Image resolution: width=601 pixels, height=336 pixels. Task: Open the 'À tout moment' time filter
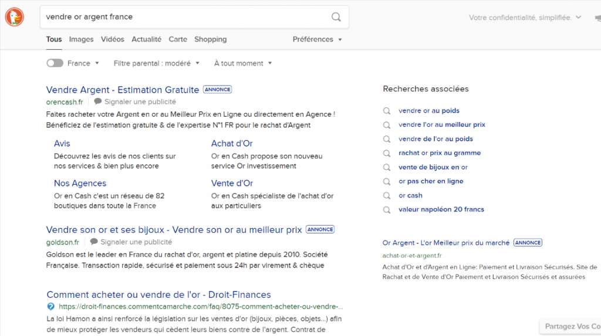point(242,63)
